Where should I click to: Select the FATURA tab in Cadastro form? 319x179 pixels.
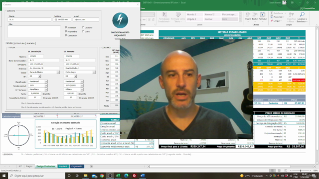[x=9, y=43]
